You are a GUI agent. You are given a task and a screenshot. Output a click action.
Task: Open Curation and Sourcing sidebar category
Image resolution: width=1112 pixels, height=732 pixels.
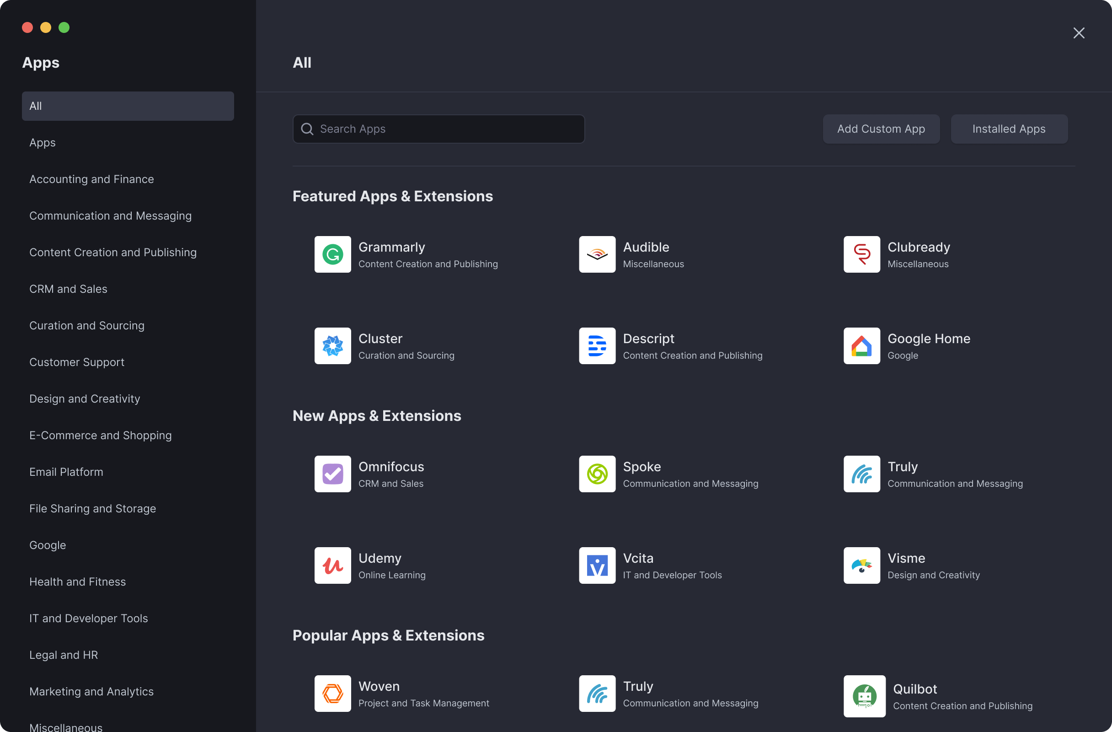point(128,326)
